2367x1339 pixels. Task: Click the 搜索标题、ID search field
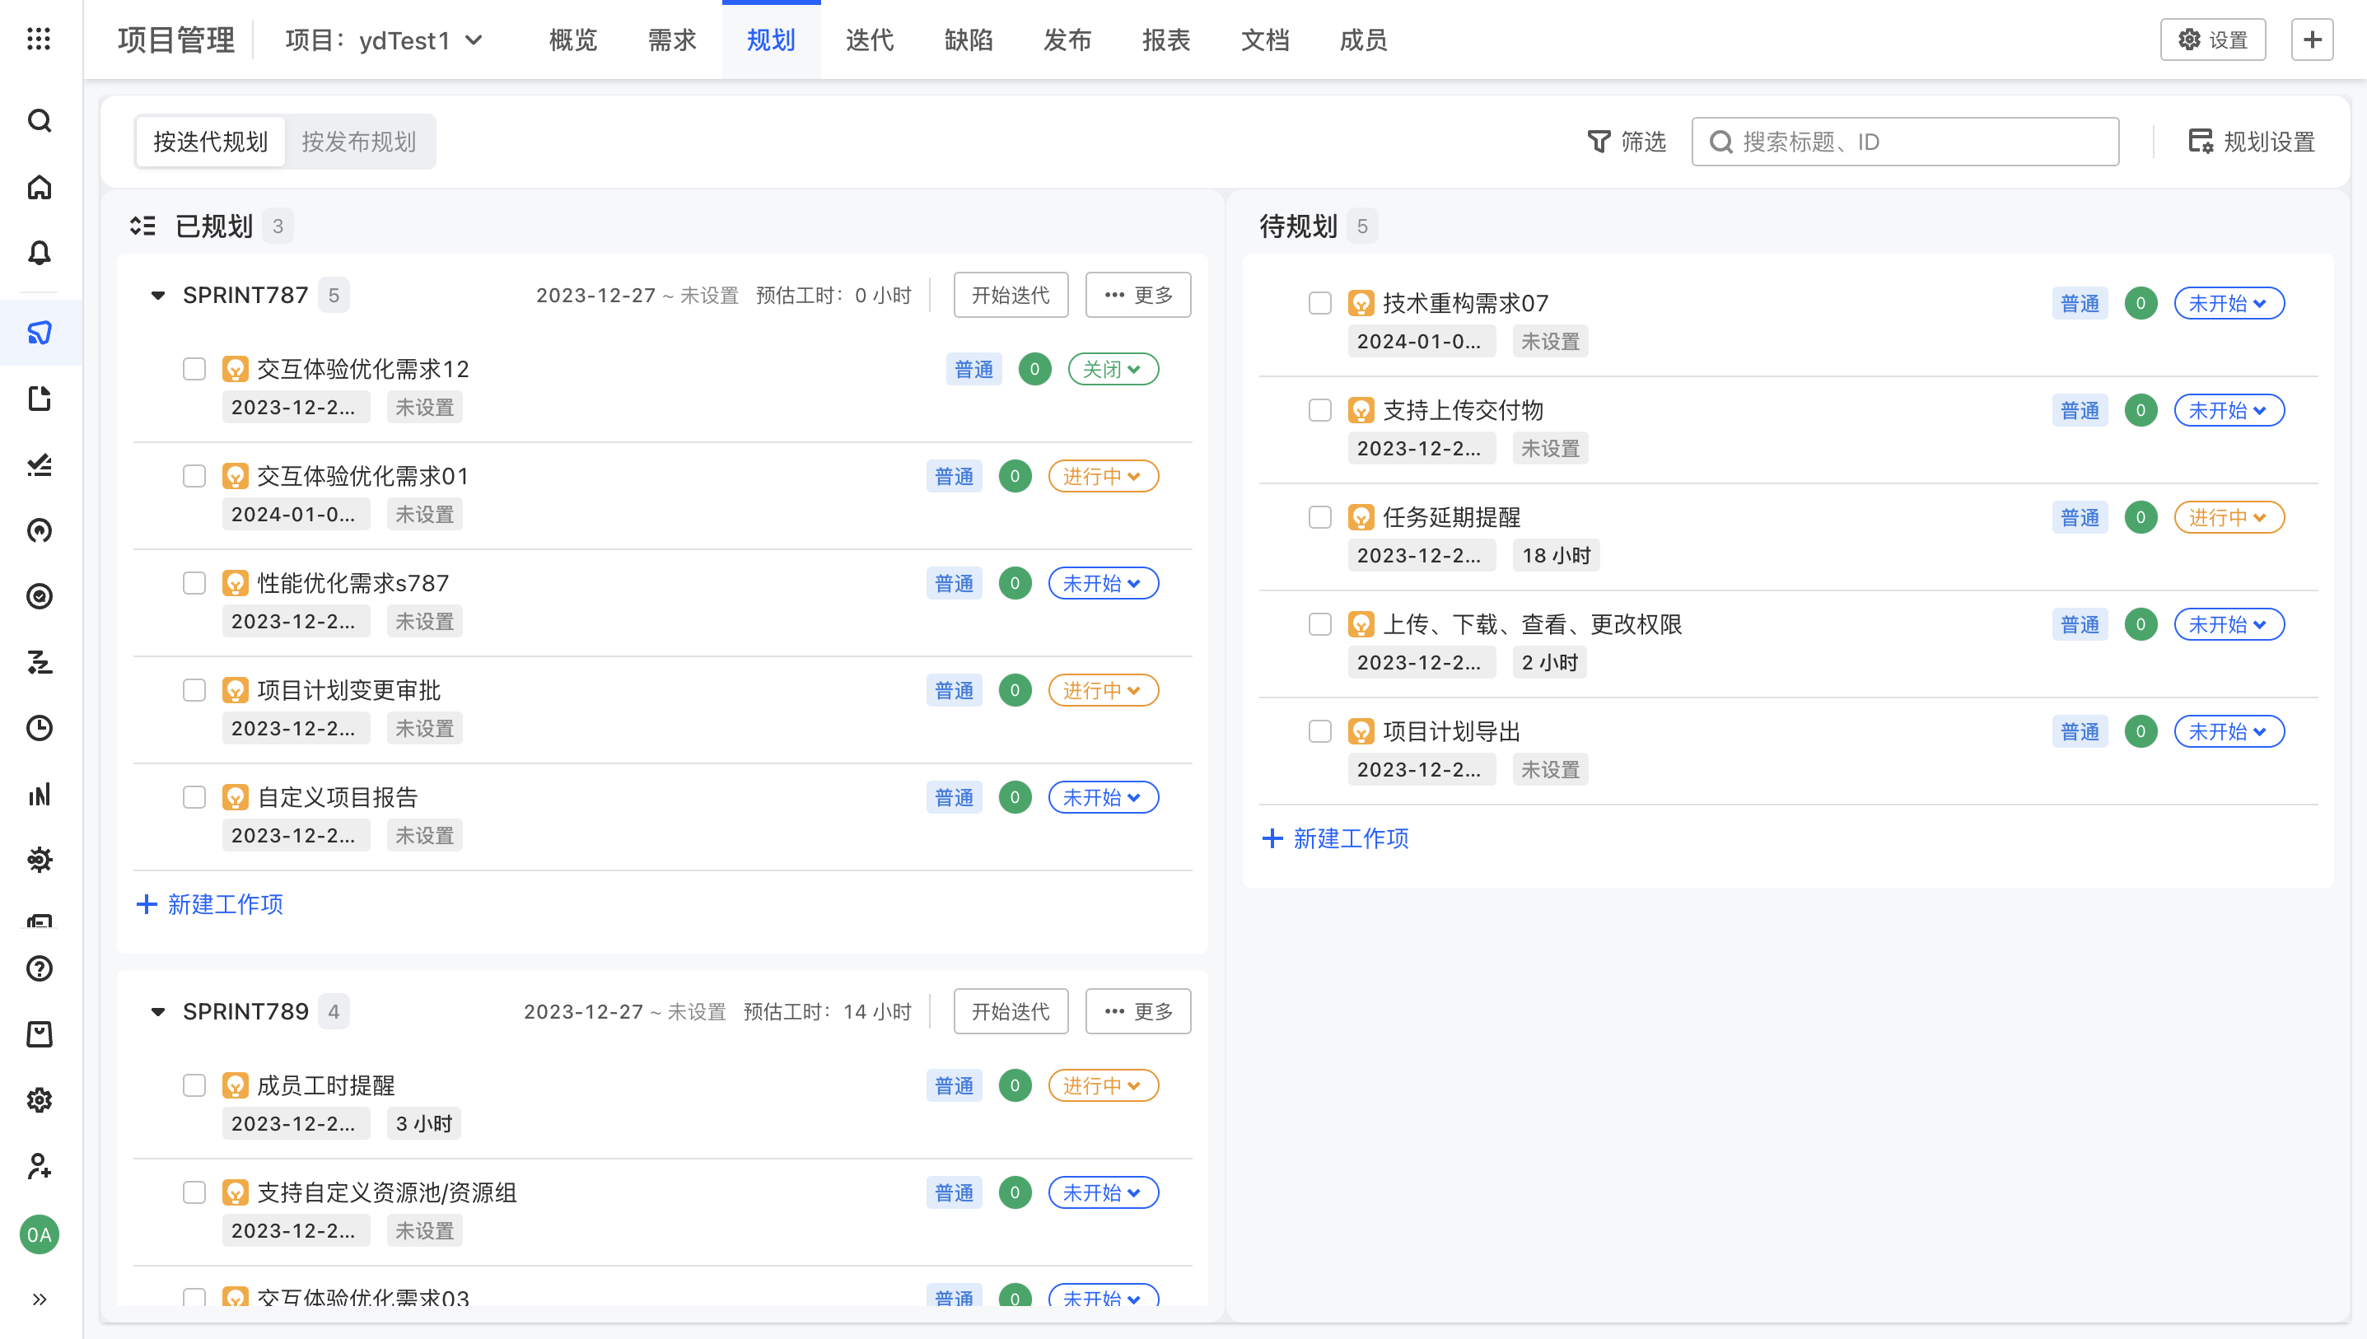(1904, 142)
